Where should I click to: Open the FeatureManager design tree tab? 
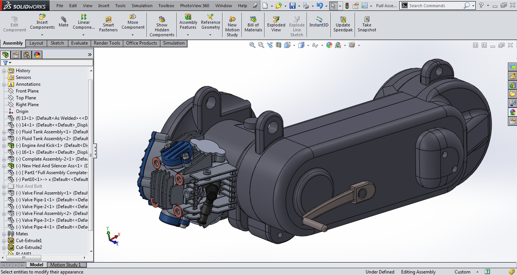tap(5, 54)
